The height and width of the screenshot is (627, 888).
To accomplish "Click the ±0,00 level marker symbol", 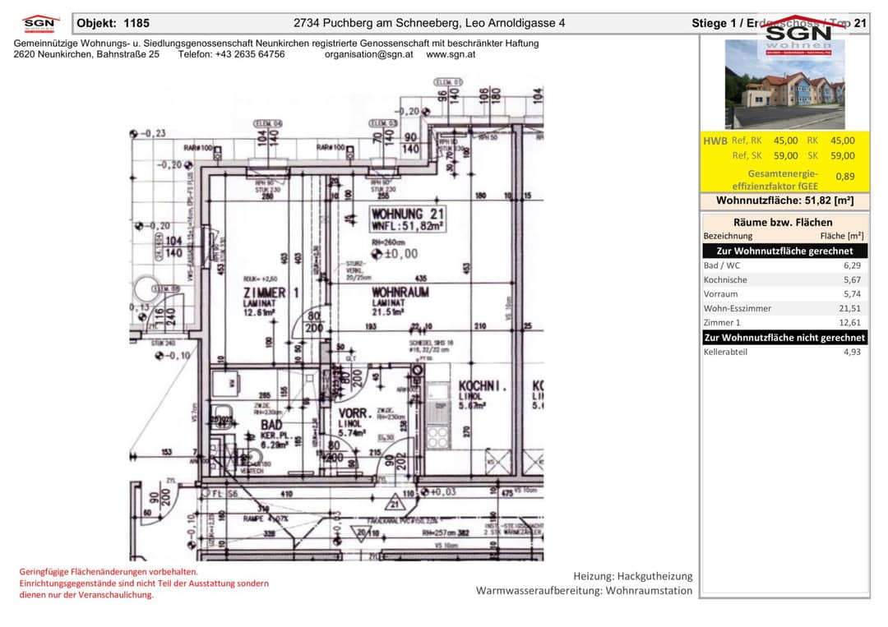I will (x=377, y=255).
